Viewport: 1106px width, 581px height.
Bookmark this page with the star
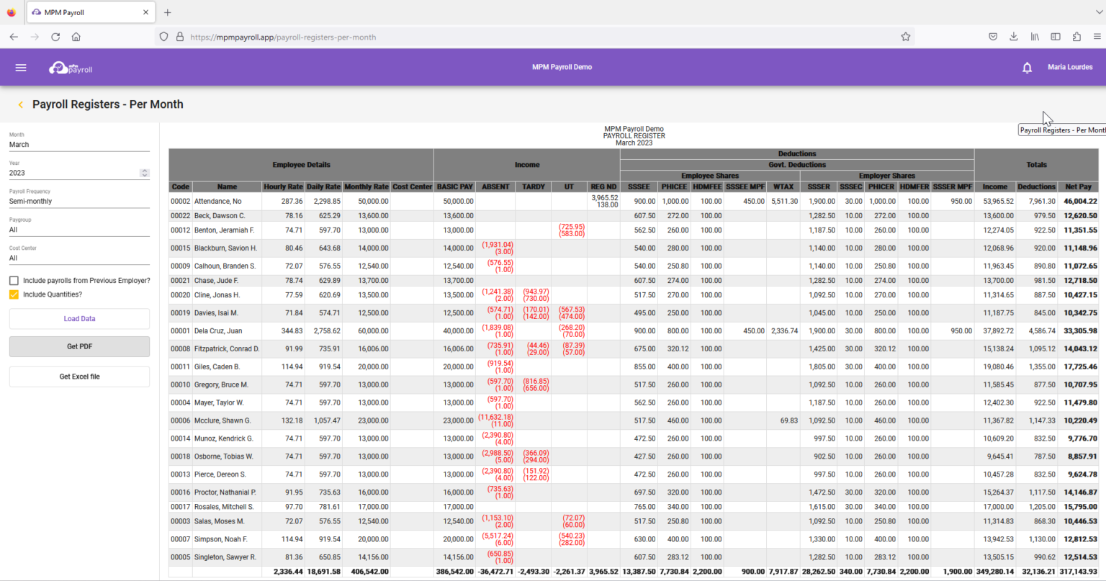coord(906,37)
